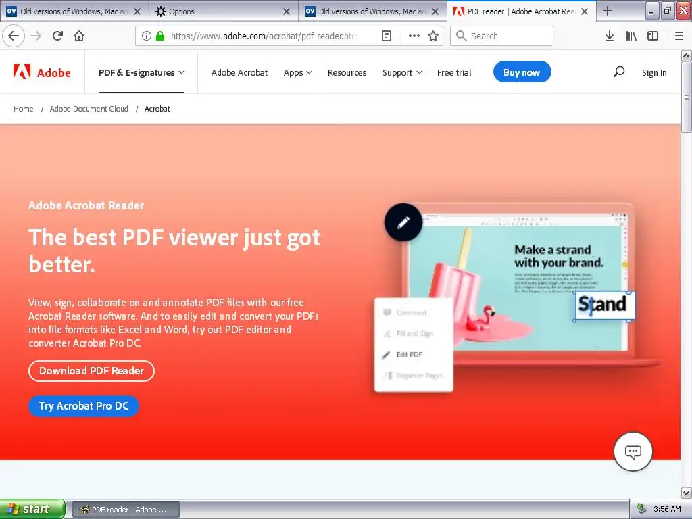Expand the Apps menu
The height and width of the screenshot is (519, 692).
298,72
